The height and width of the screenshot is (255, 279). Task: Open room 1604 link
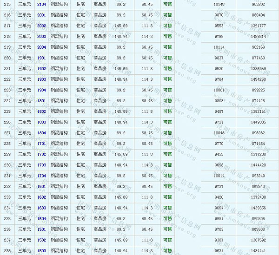tap(41, 219)
